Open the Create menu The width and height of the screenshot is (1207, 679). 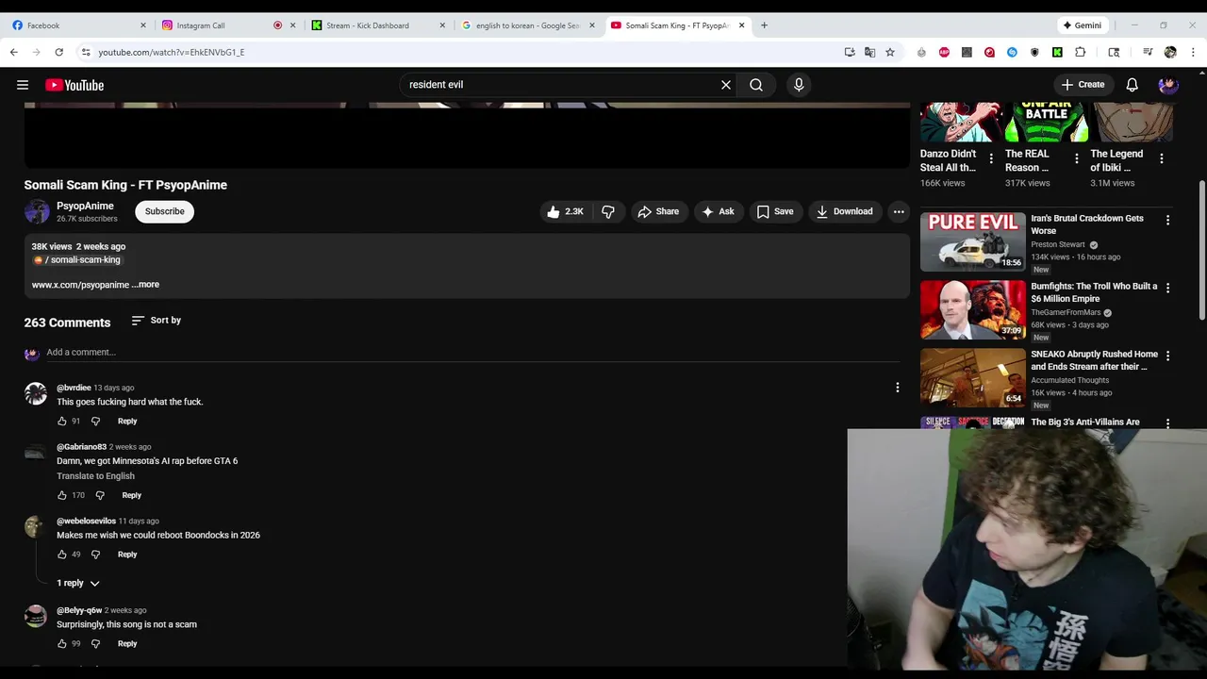1083,85
